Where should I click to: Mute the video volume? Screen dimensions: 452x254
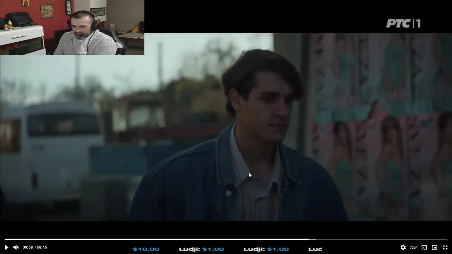[16, 247]
